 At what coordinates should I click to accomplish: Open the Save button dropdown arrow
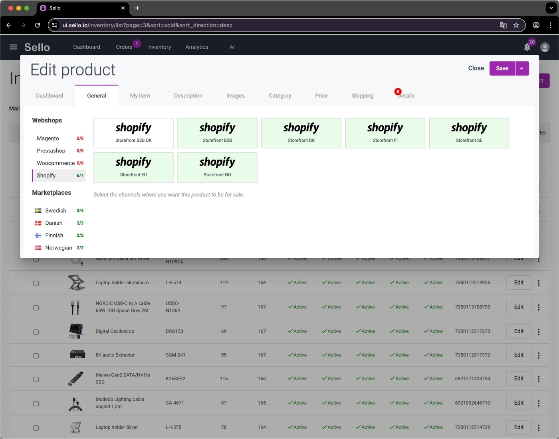click(x=521, y=68)
